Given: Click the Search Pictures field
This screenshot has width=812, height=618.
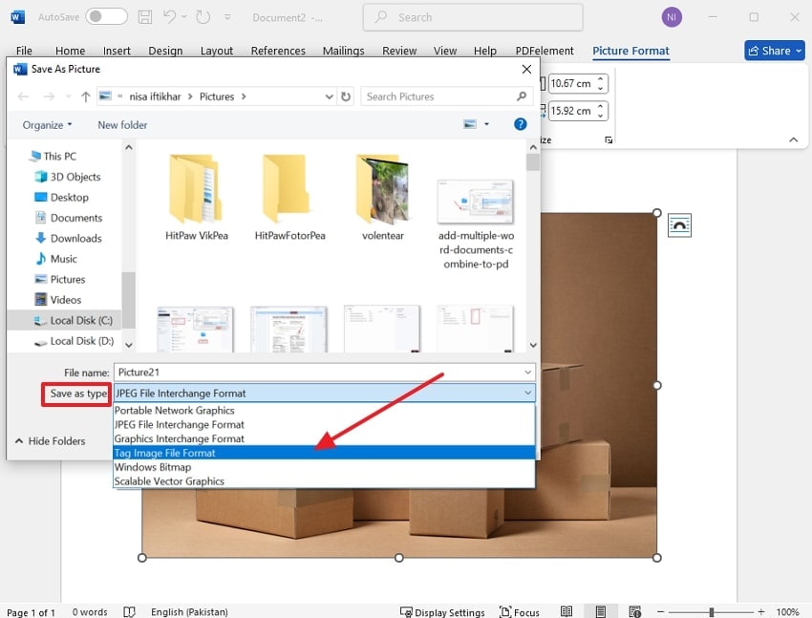Looking at the screenshot, I should coord(446,96).
